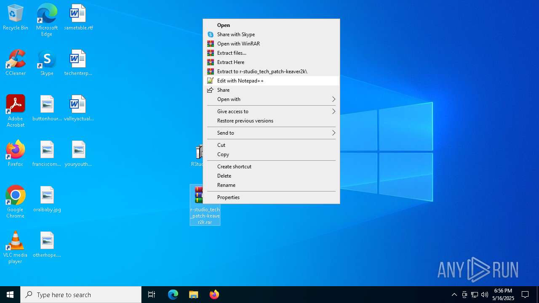Choose Extract Here

coord(271,62)
